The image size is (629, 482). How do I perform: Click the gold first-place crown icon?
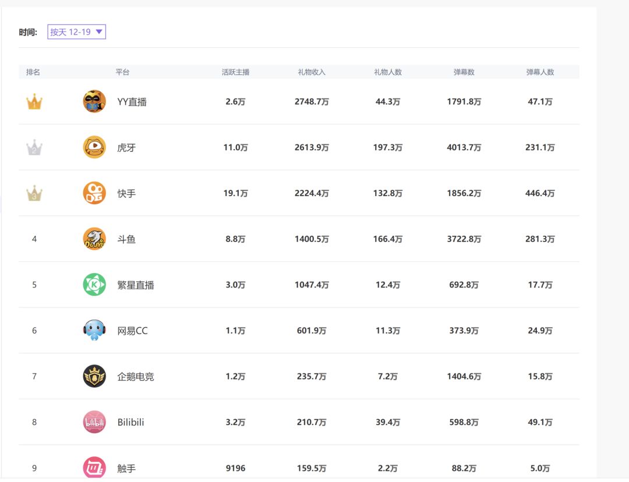(x=34, y=102)
